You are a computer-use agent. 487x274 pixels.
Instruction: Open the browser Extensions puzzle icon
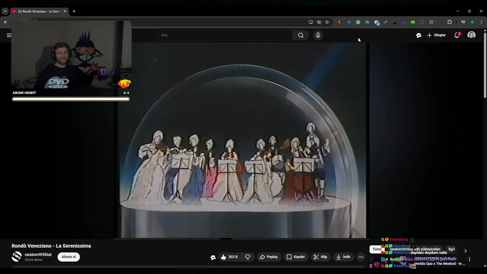pyautogui.click(x=449, y=22)
